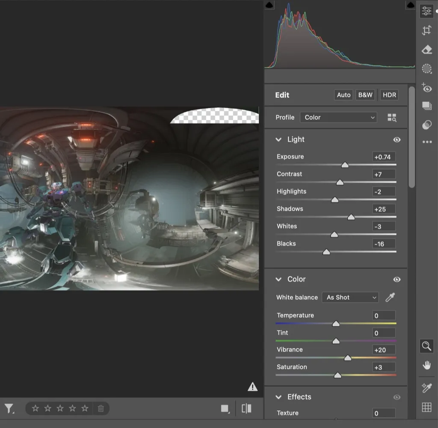This screenshot has width=438, height=428.
Task: Open the Profile Color dropdown
Action: pyautogui.click(x=338, y=118)
